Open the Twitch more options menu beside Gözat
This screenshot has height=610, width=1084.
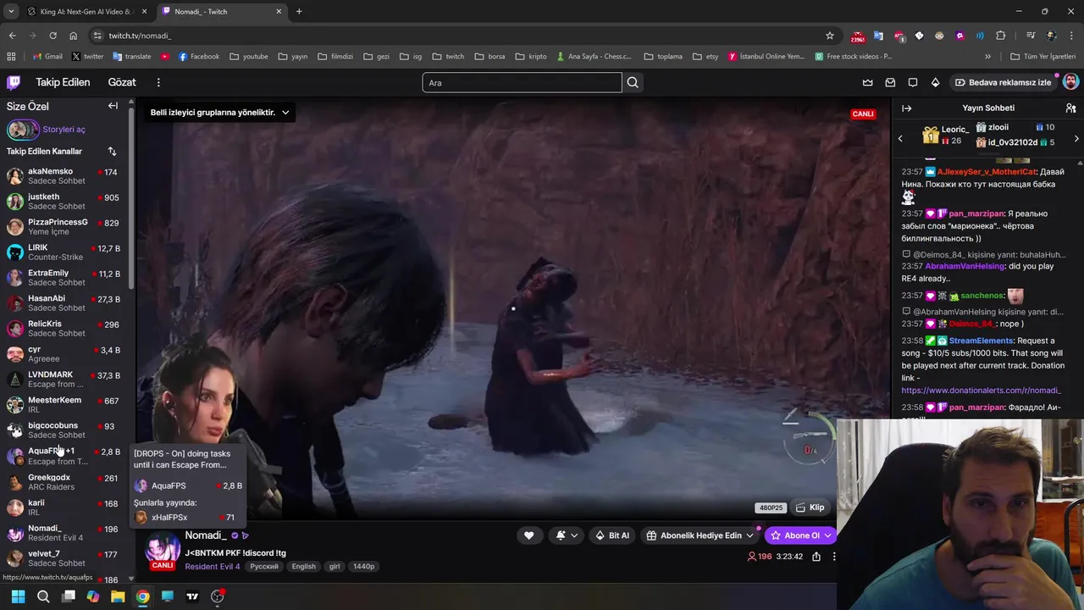(158, 82)
